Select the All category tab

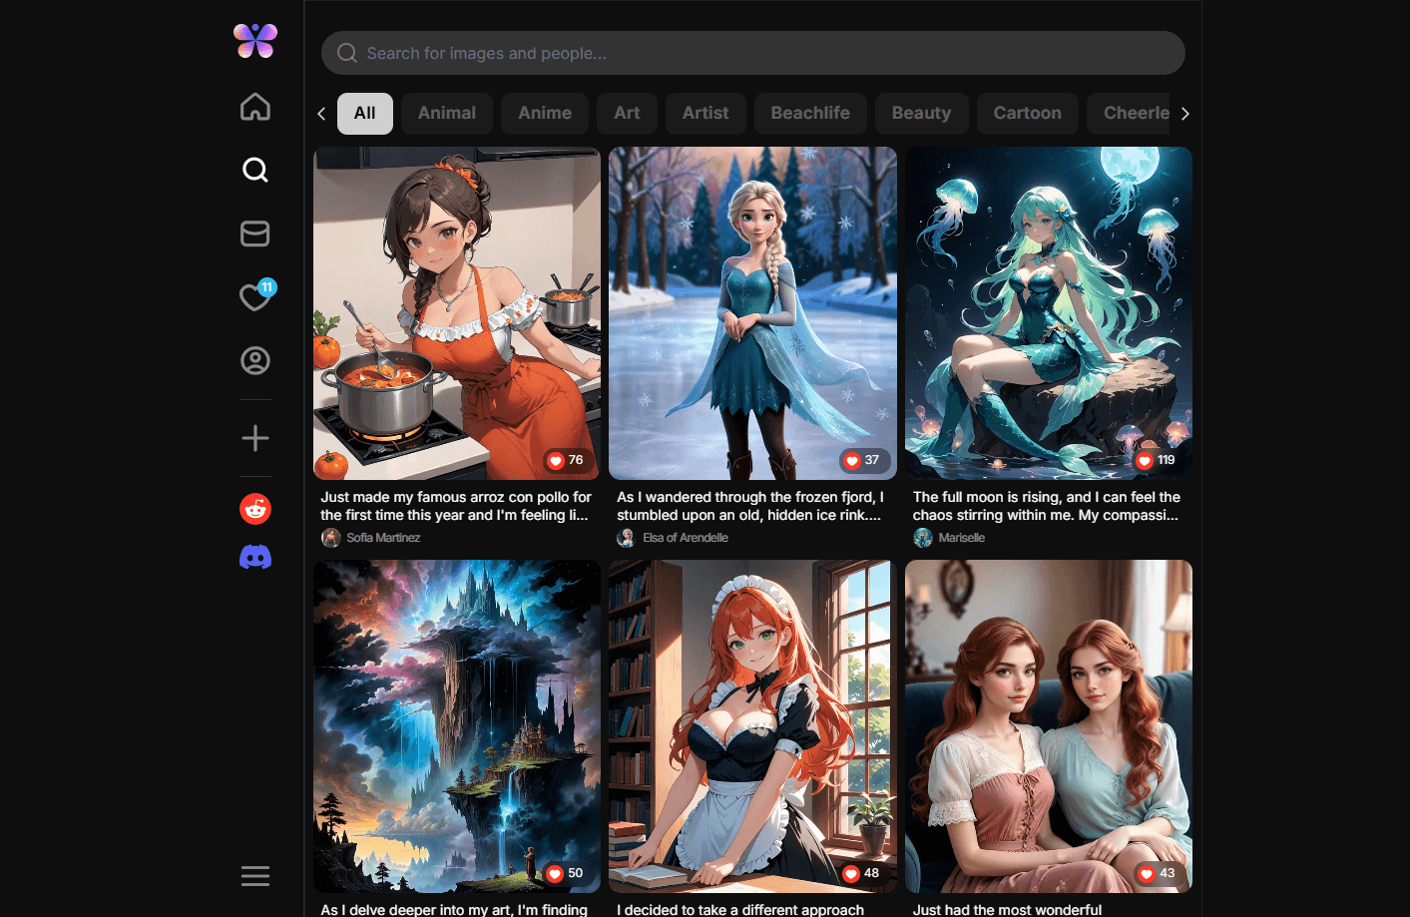coord(365,114)
